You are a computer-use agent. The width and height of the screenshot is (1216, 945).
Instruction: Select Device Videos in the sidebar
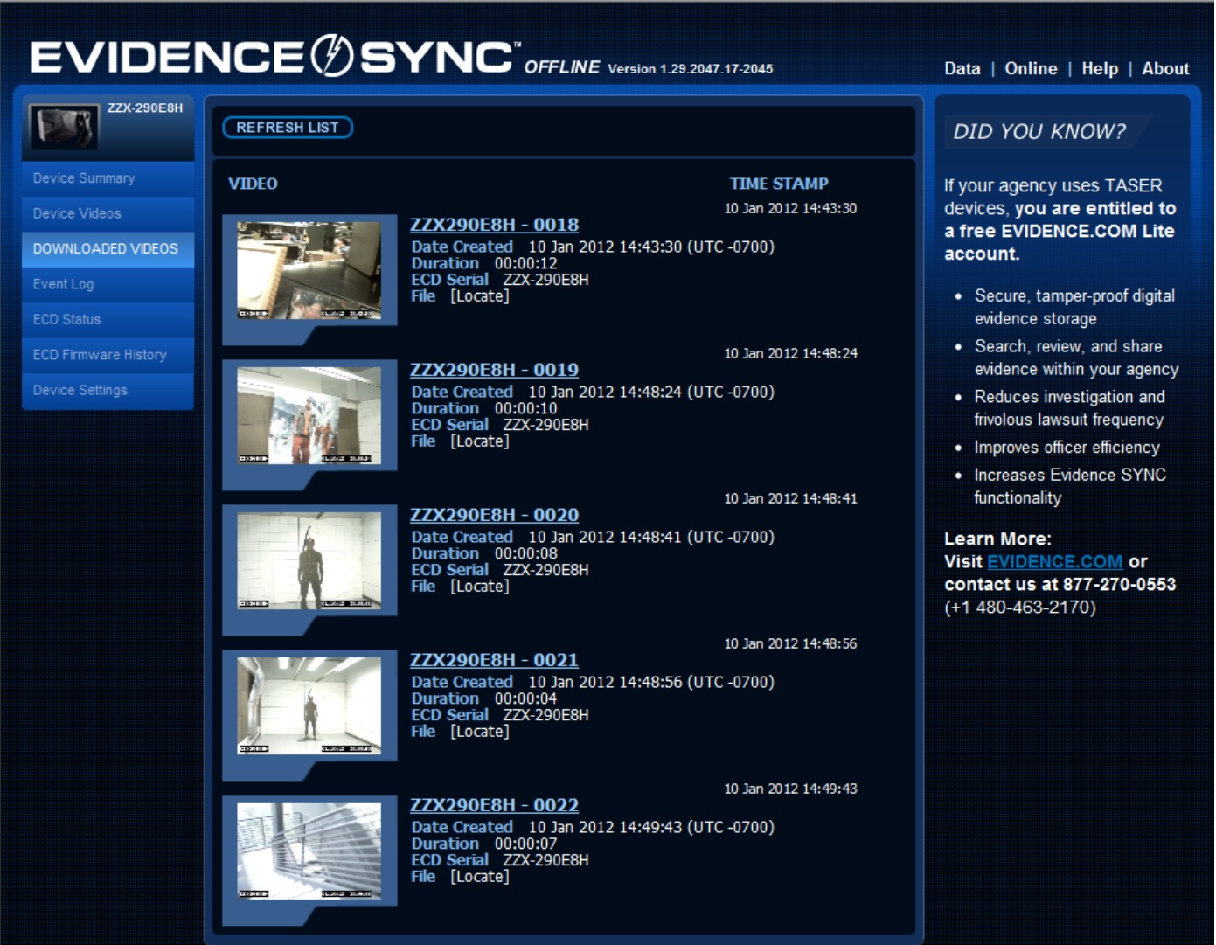79,213
